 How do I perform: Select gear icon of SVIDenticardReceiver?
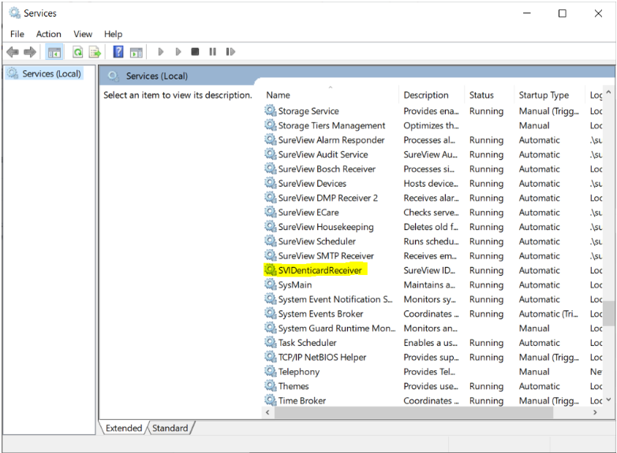[x=271, y=270]
